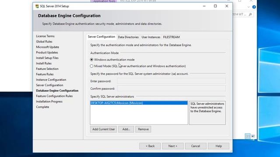This screenshot has width=280, height=157.
Task: Switch Explorer to details view icon
Action: 248,136
